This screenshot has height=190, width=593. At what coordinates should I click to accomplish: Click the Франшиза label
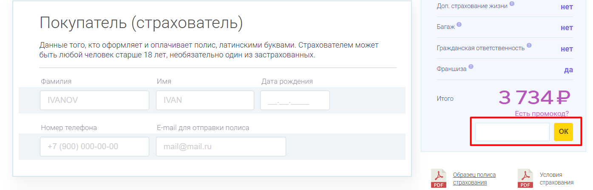(x=451, y=69)
